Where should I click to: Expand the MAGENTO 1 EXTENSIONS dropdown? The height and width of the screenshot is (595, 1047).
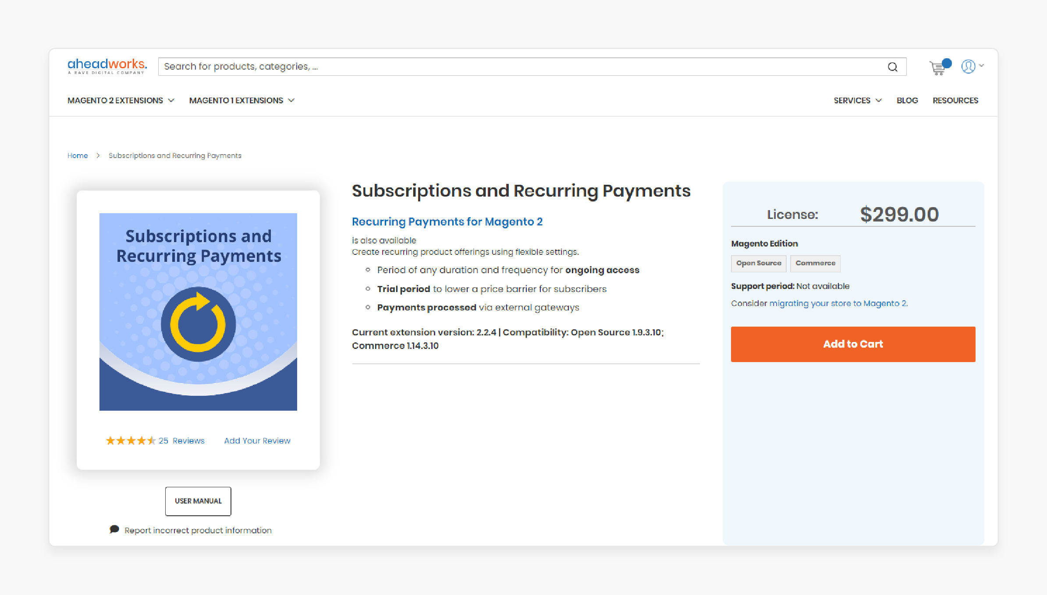(x=241, y=101)
